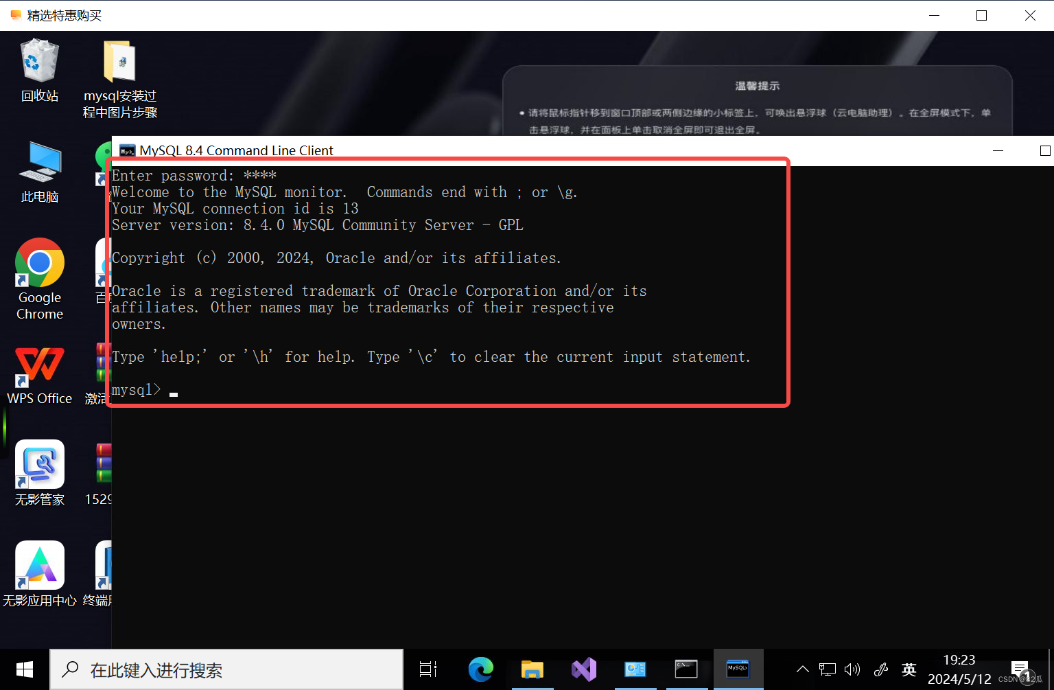Open the 无影管家 desktop shortcut
Image resolution: width=1054 pixels, height=690 pixels.
pos(40,473)
